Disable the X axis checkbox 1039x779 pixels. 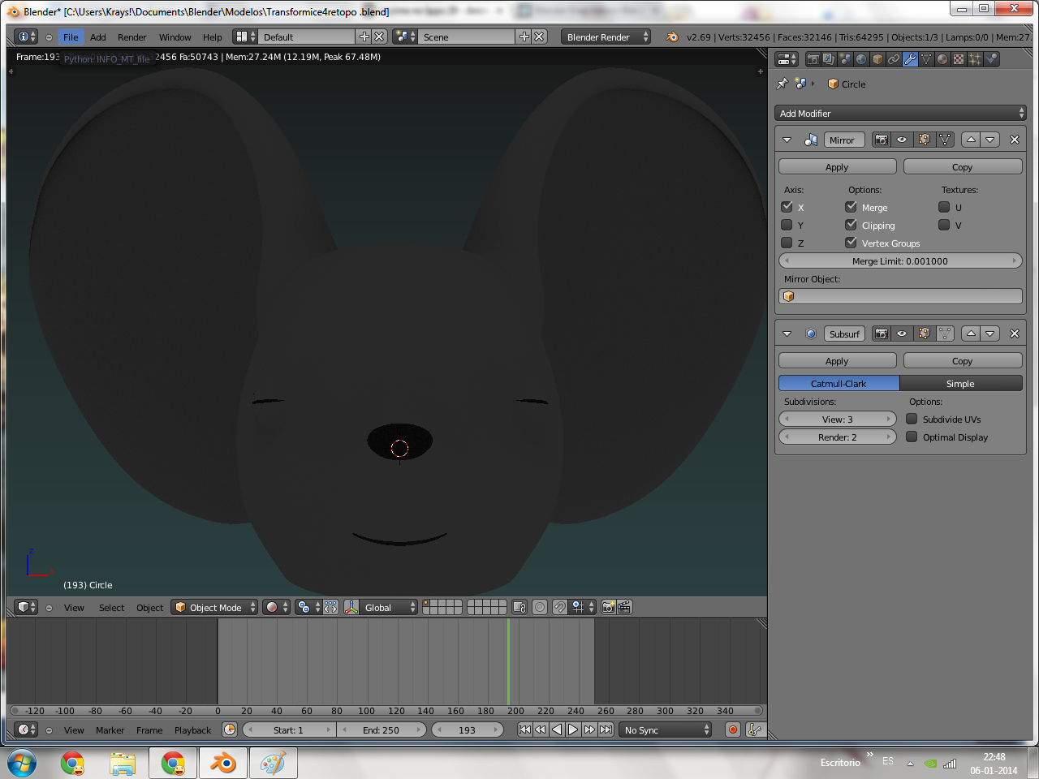click(787, 207)
